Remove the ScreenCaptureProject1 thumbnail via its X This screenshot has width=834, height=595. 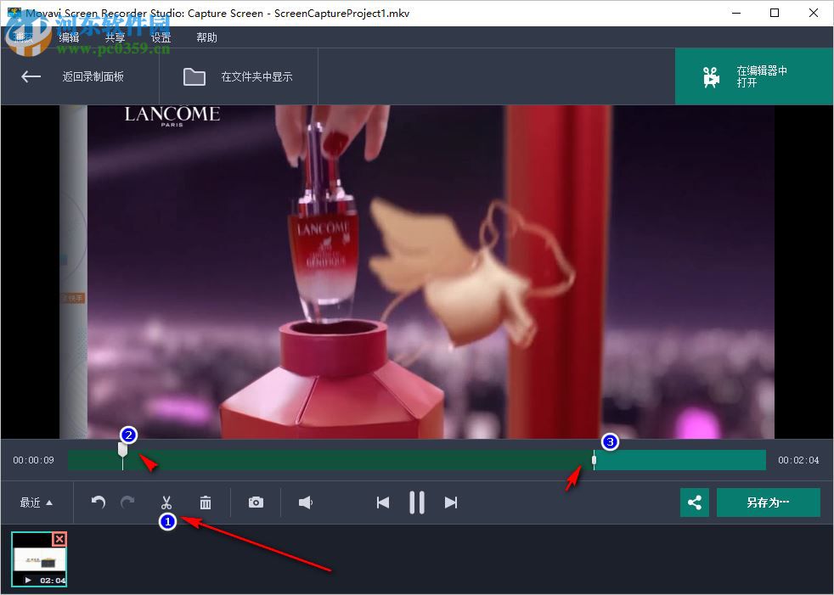[59, 539]
